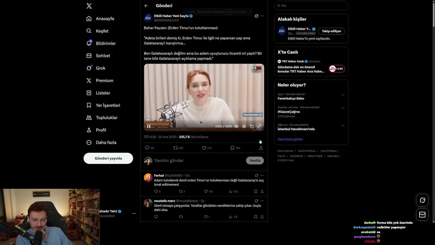This screenshot has width=435, height=245.
Task: Open the floating Grok button
Action: coord(422,200)
